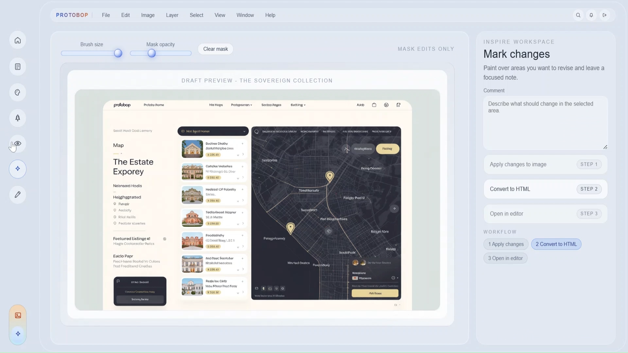Open the search icon in the top bar
The image size is (628, 353).
[x=578, y=15]
